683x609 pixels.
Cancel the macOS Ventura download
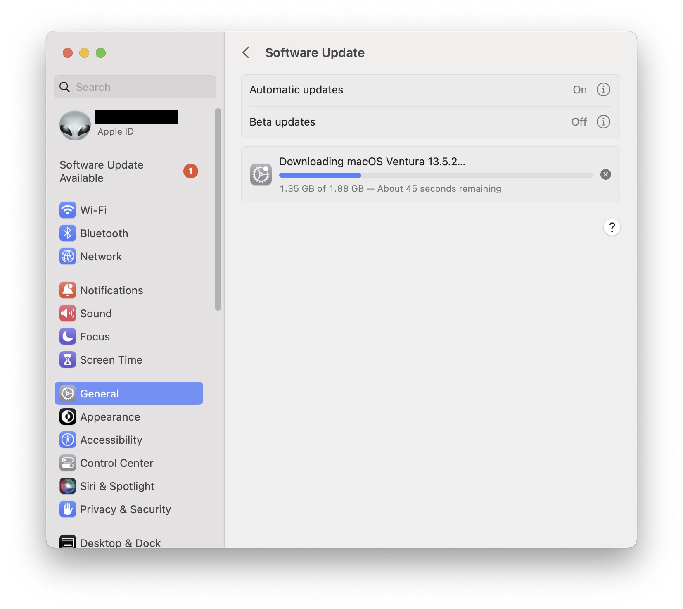click(x=606, y=174)
